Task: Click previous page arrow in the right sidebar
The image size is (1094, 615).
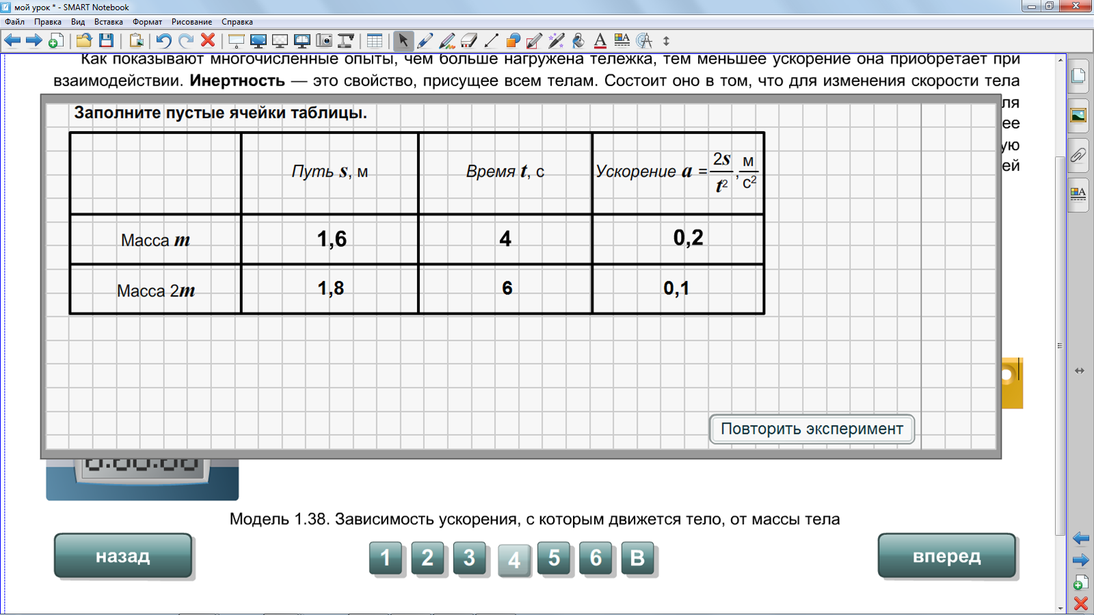Action: click(x=1081, y=538)
